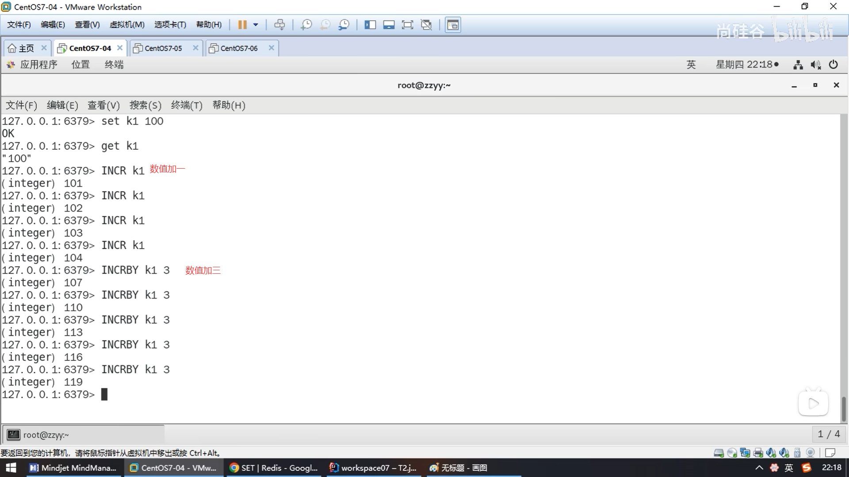Switch to the CentOS7-05 tab

click(163, 48)
